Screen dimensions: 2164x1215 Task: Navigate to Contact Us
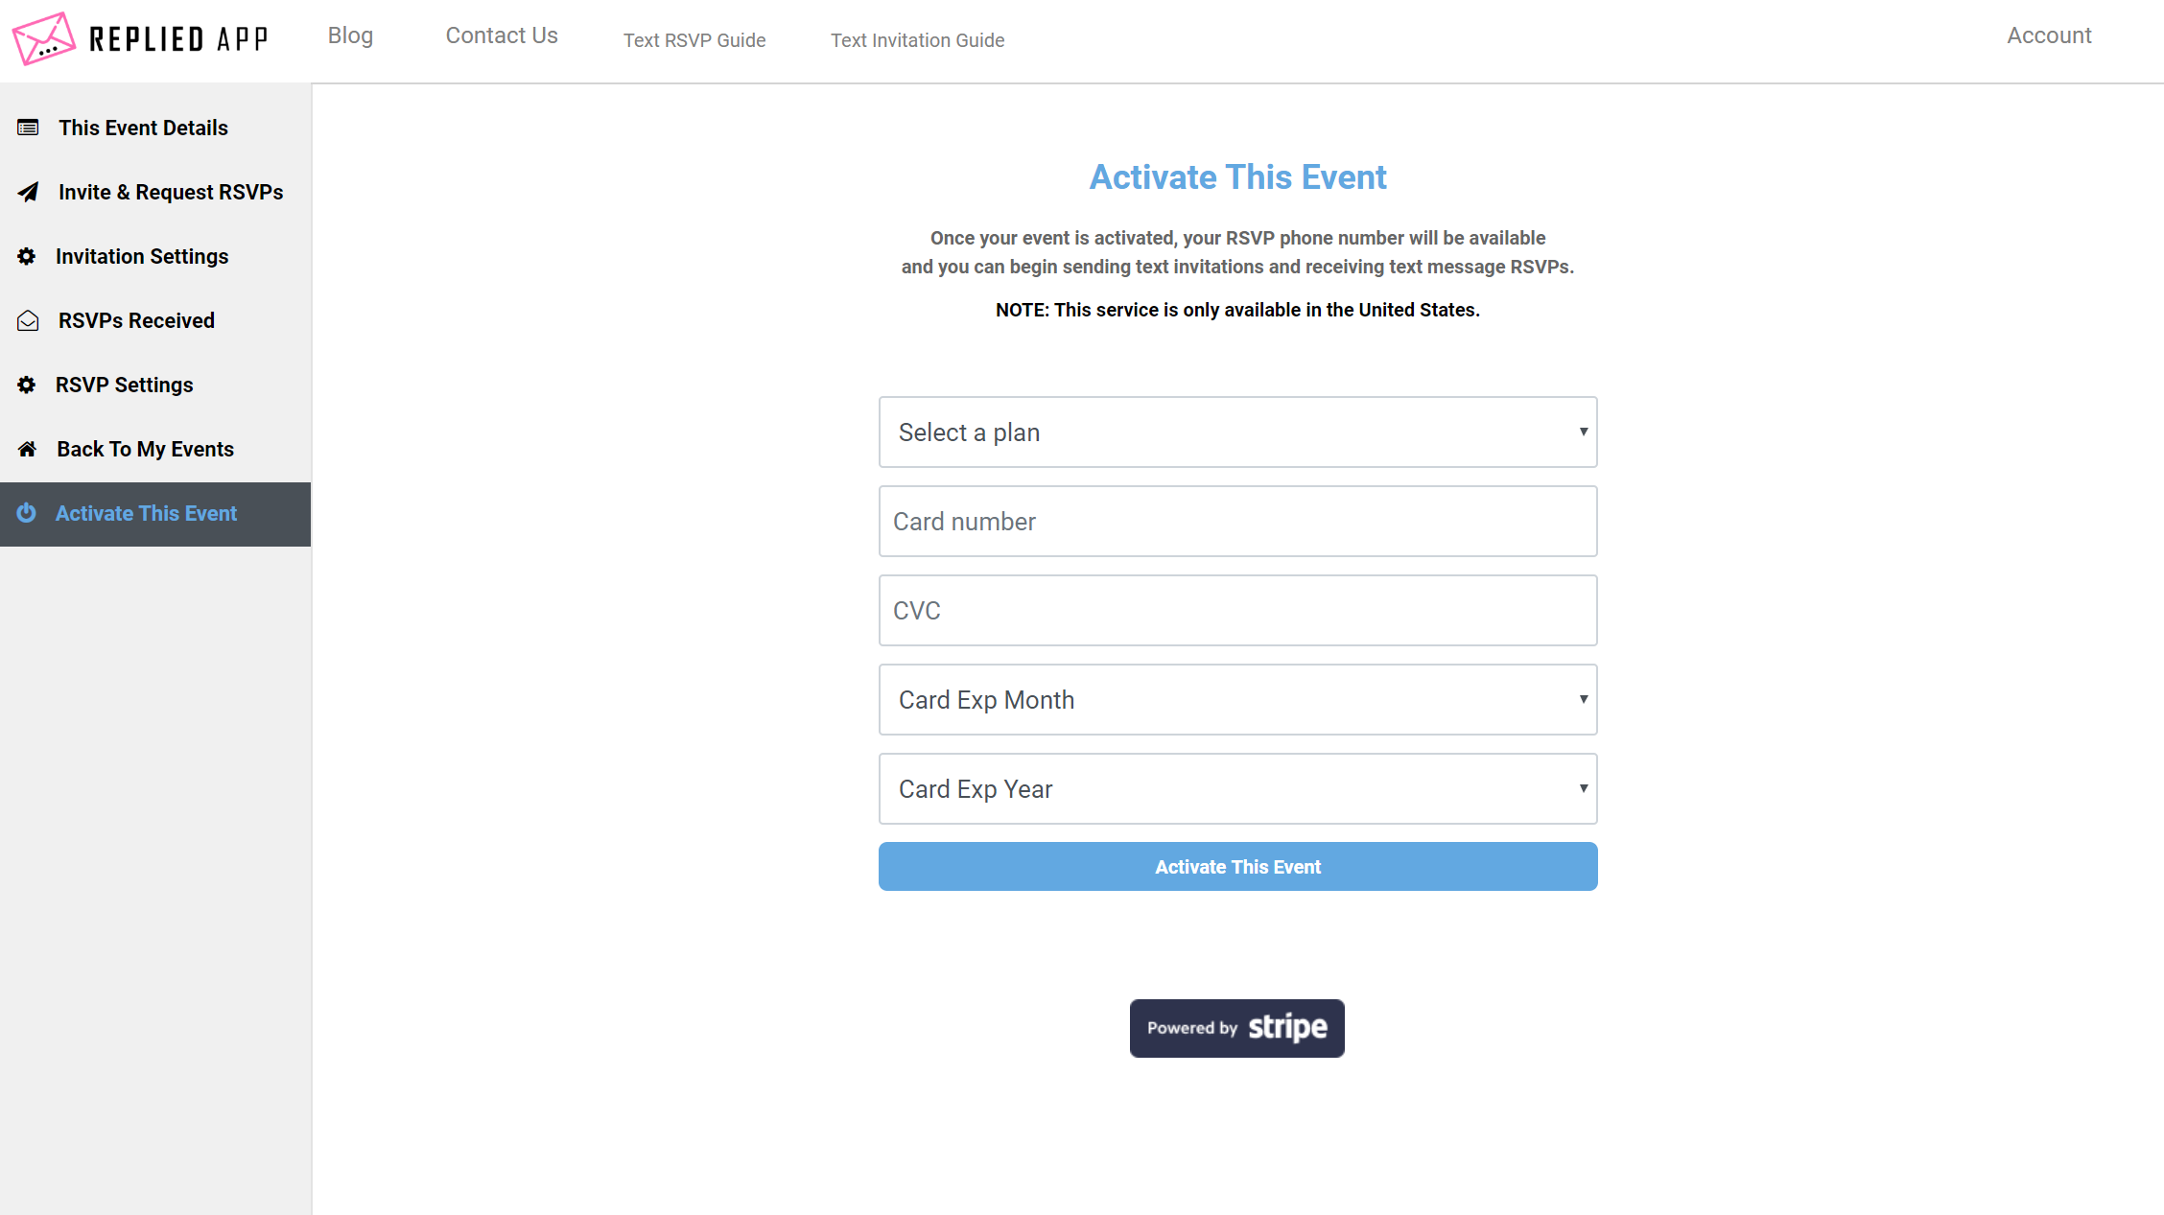(x=501, y=35)
